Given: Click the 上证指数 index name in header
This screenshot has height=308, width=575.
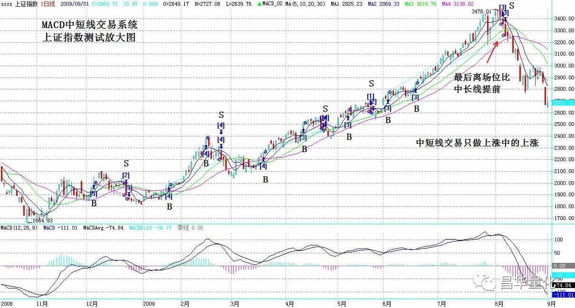Looking at the screenshot, I should click(x=27, y=3).
